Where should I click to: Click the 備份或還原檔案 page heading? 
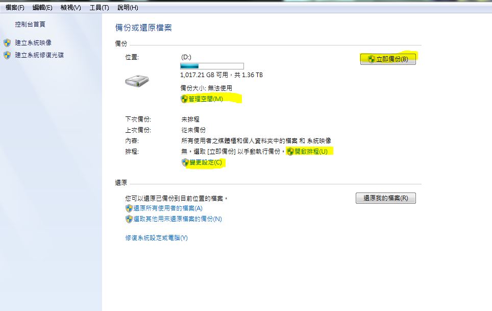[x=143, y=28]
